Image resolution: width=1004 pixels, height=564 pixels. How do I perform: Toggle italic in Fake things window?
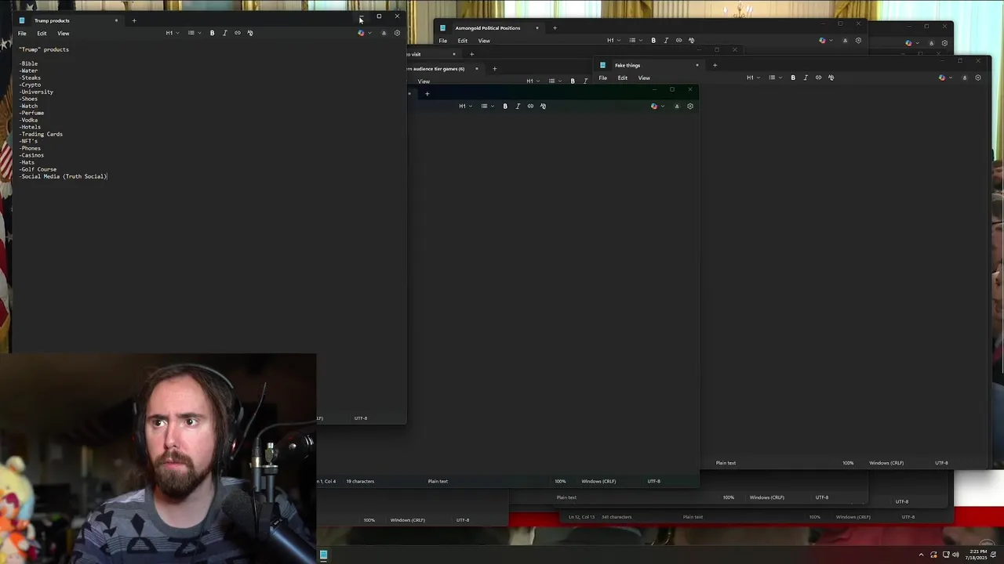coord(806,78)
